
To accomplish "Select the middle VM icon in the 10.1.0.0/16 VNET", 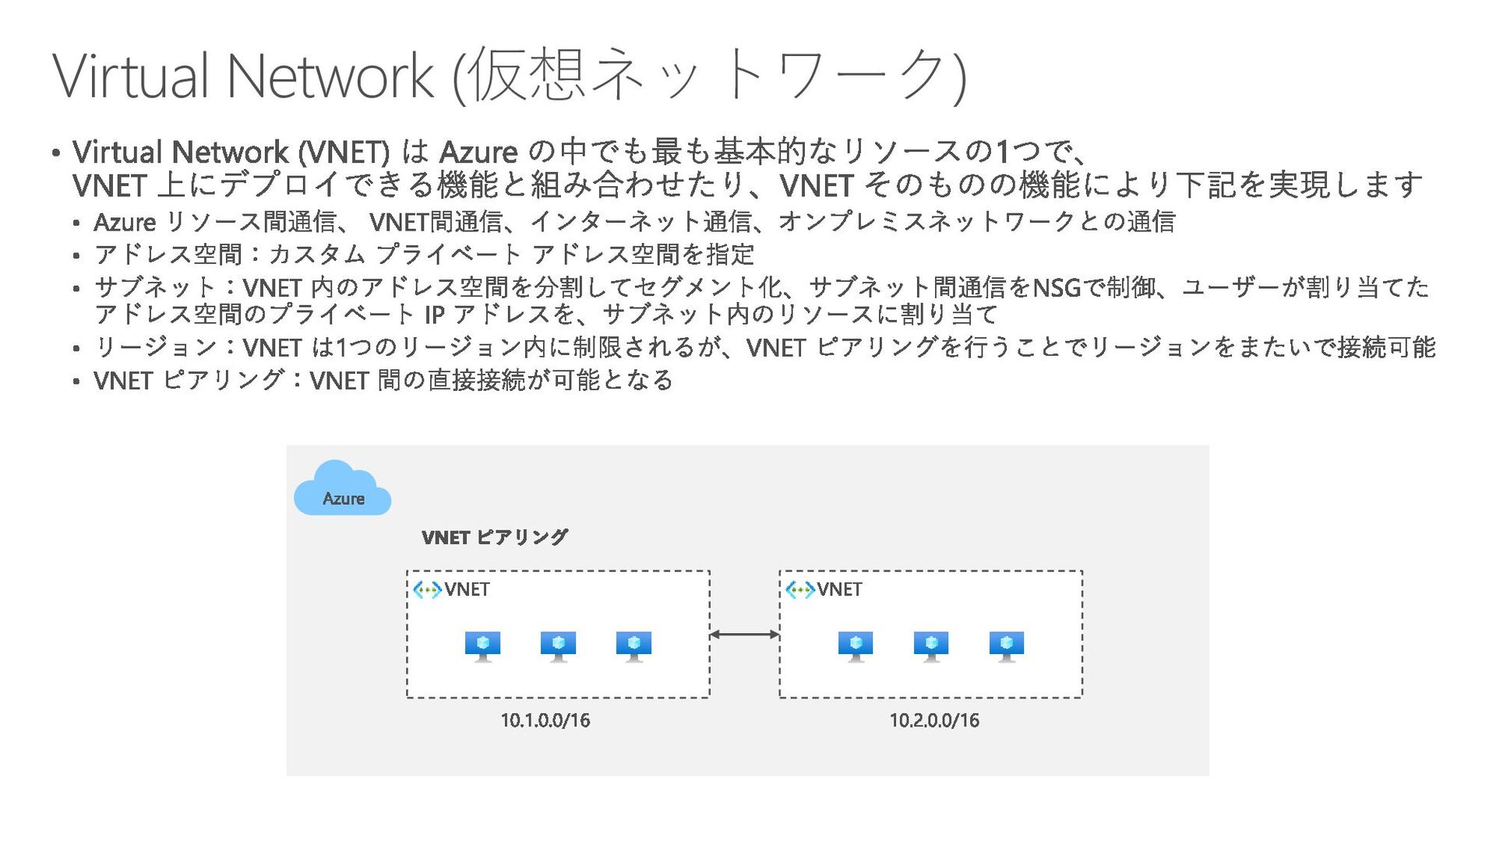I will (x=558, y=647).
